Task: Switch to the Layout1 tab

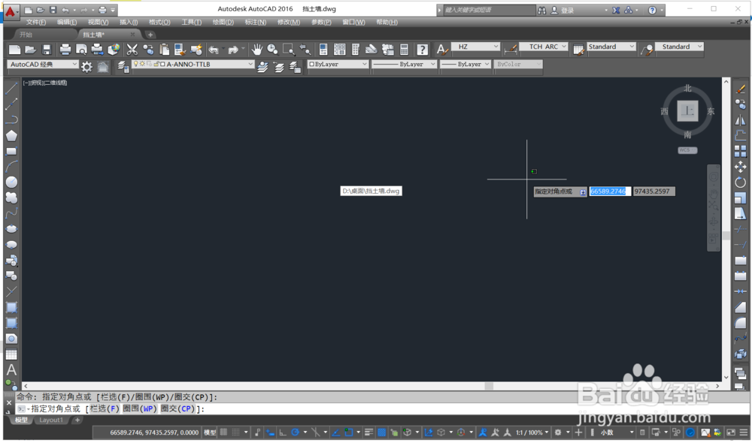Action: pyautogui.click(x=51, y=420)
